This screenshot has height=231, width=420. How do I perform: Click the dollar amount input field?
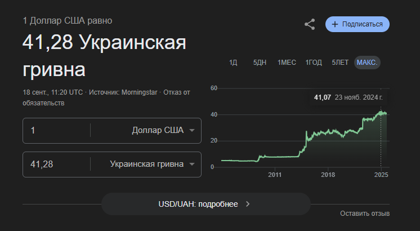point(56,131)
